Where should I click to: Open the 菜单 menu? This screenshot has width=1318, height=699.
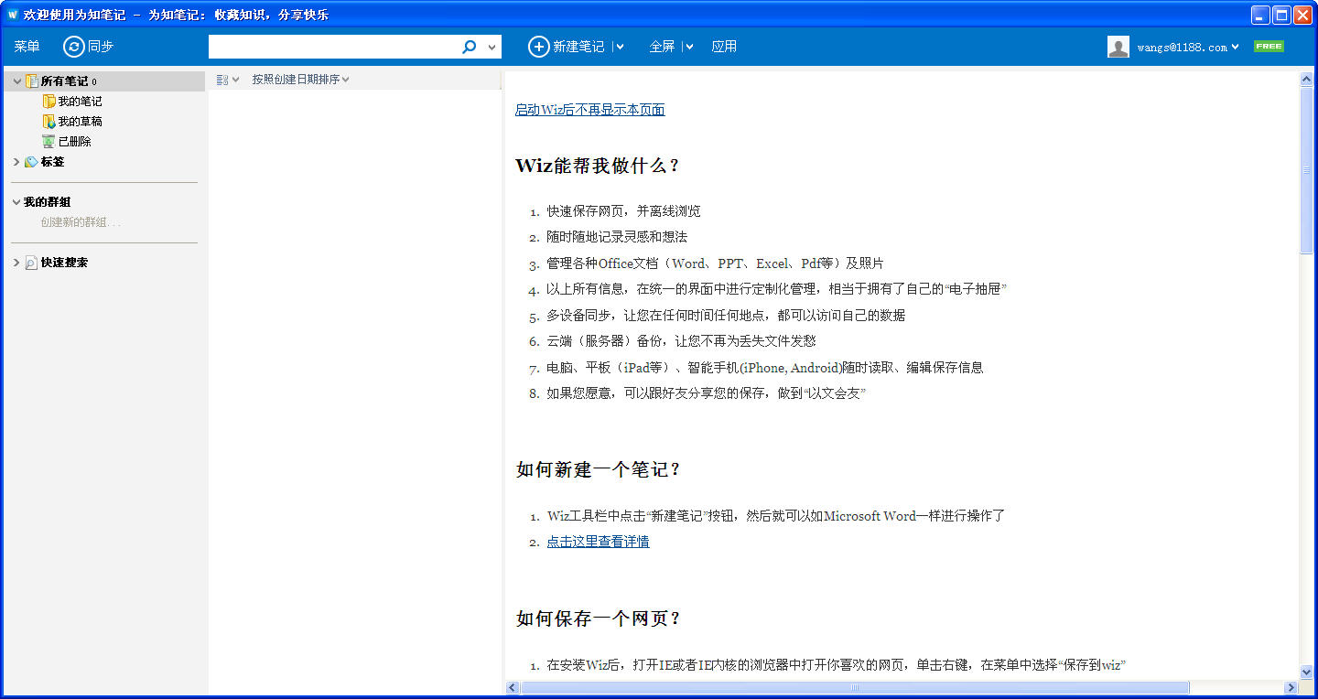pos(27,47)
